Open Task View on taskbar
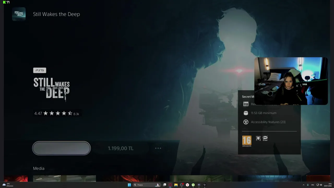The image size is (334, 188). pos(165,185)
